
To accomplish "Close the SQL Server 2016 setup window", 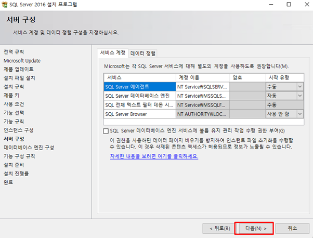I will point(307,4).
